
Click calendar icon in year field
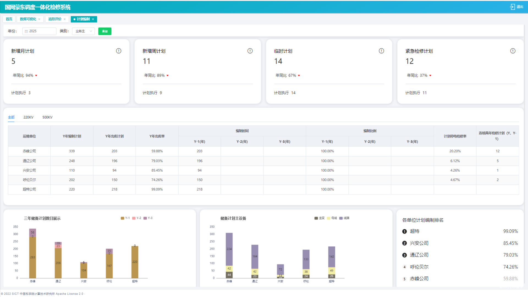tap(26, 31)
